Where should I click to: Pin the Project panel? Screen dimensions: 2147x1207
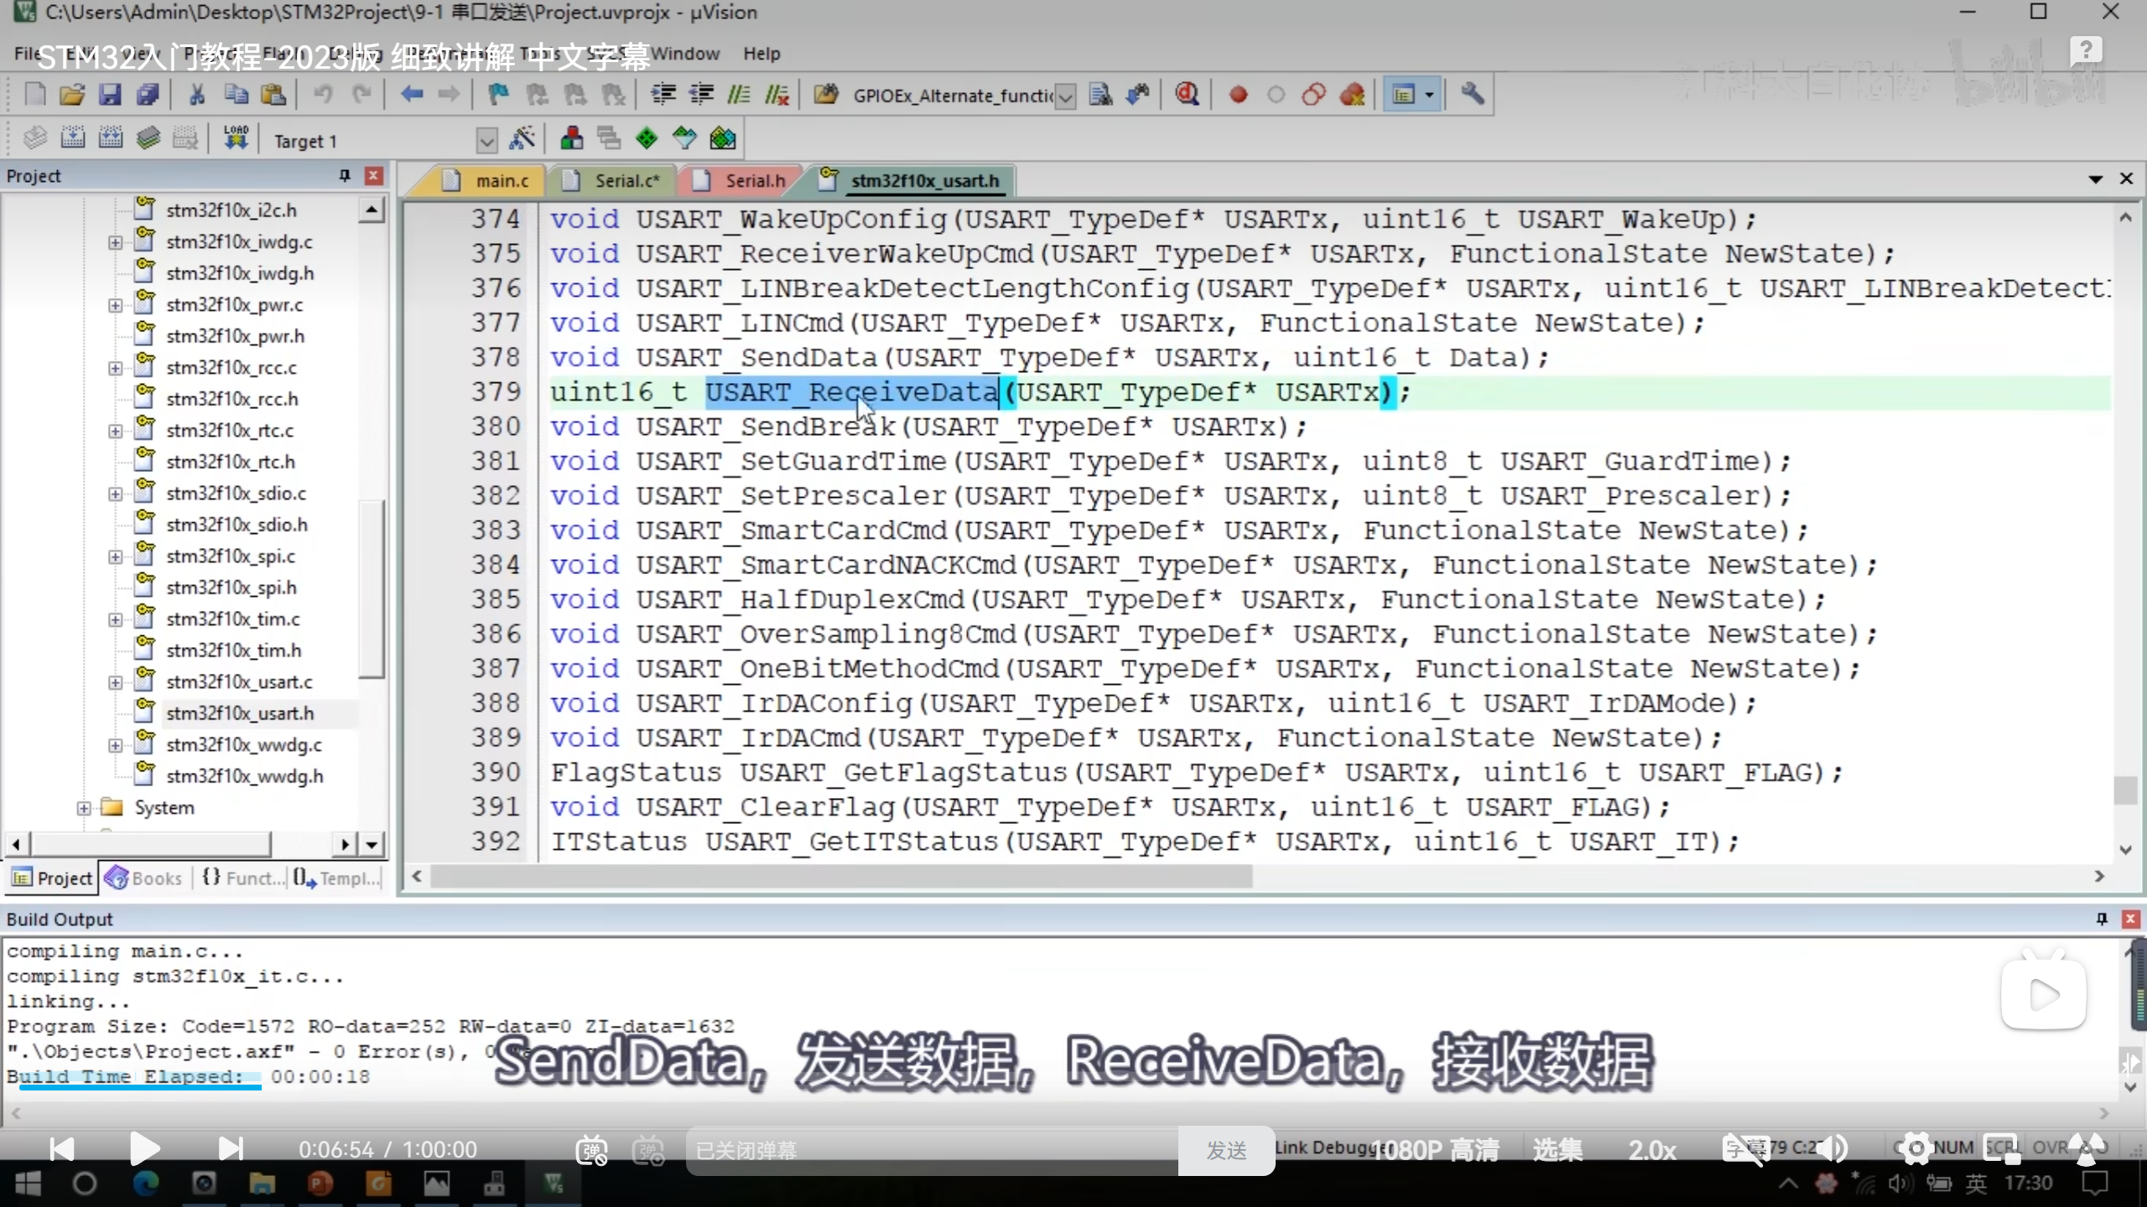[344, 175]
